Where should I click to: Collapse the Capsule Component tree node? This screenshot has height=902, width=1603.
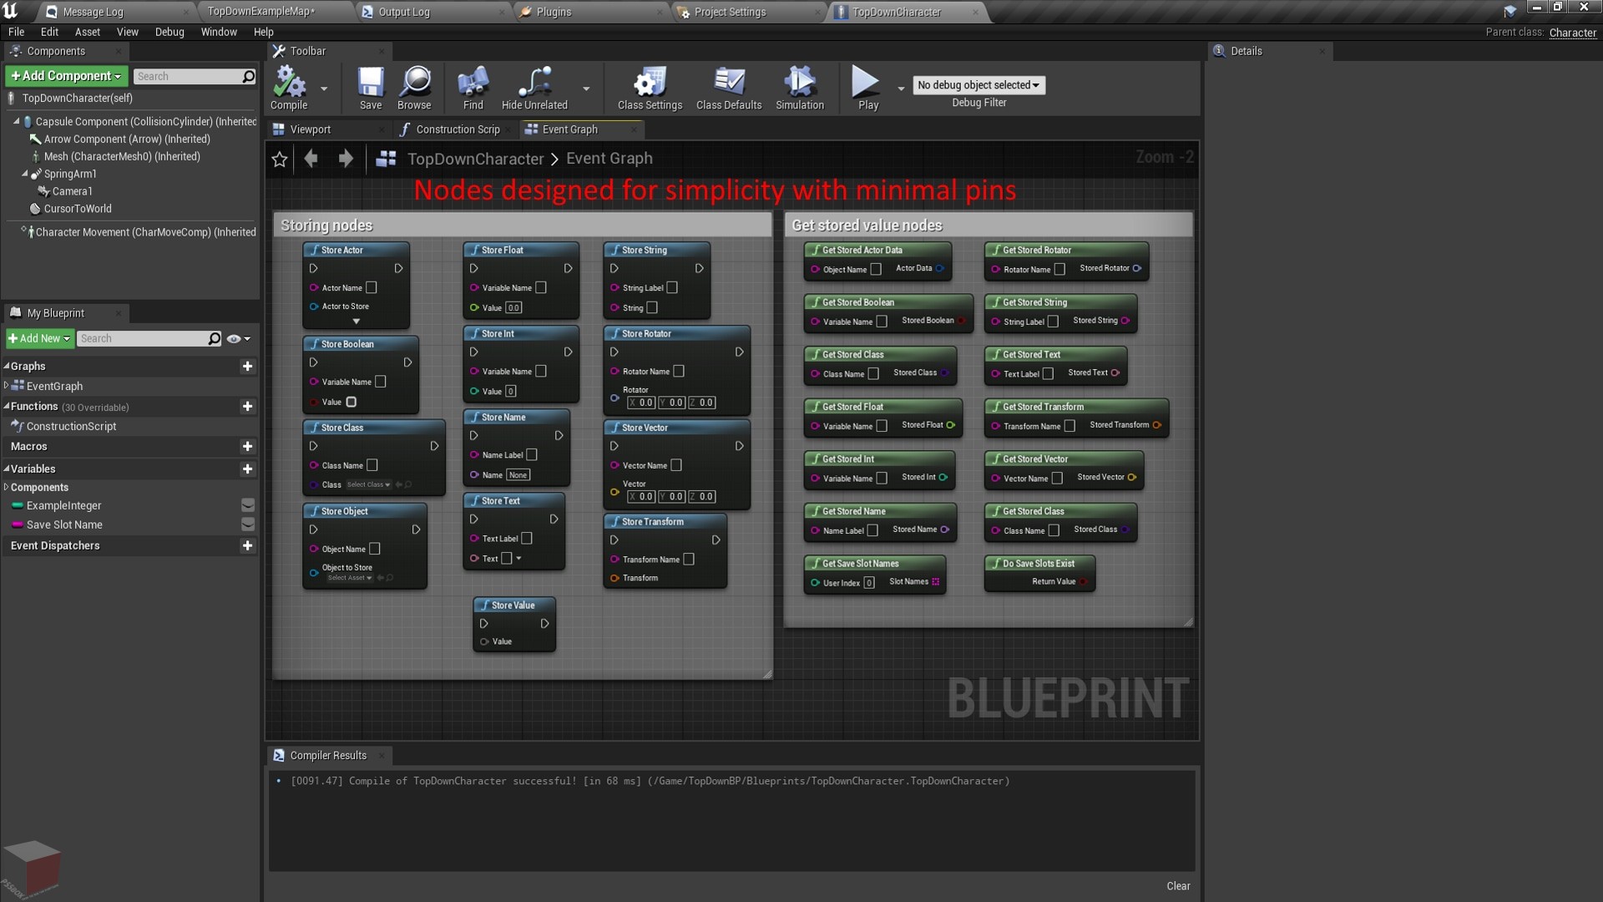point(16,121)
